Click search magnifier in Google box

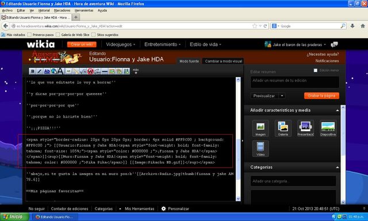tap(343, 26)
